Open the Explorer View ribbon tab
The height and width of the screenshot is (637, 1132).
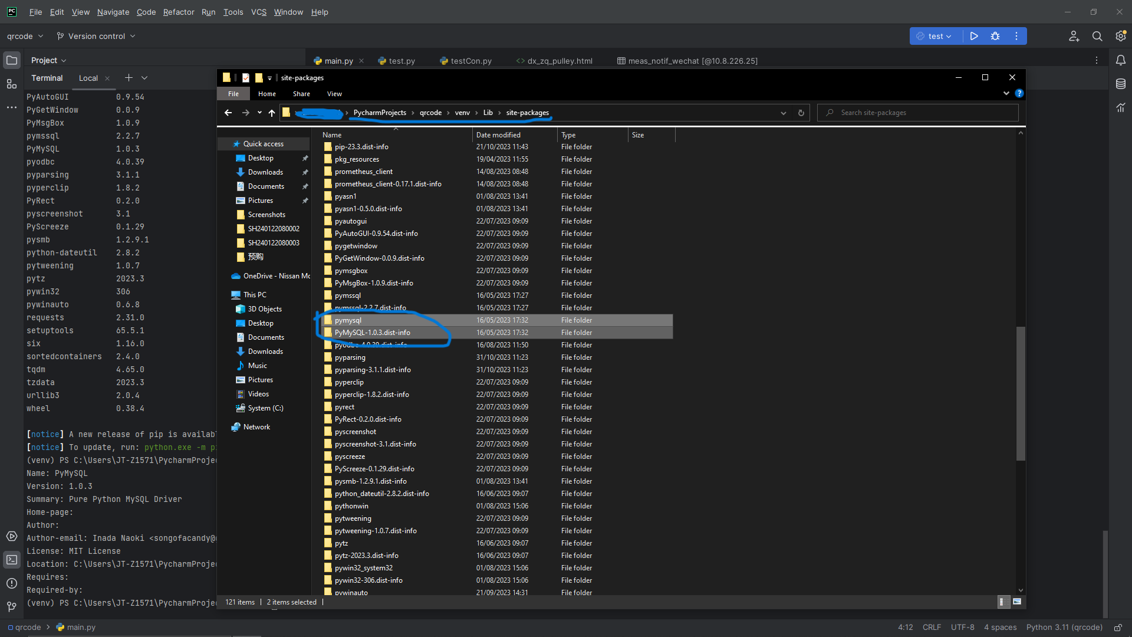(334, 94)
